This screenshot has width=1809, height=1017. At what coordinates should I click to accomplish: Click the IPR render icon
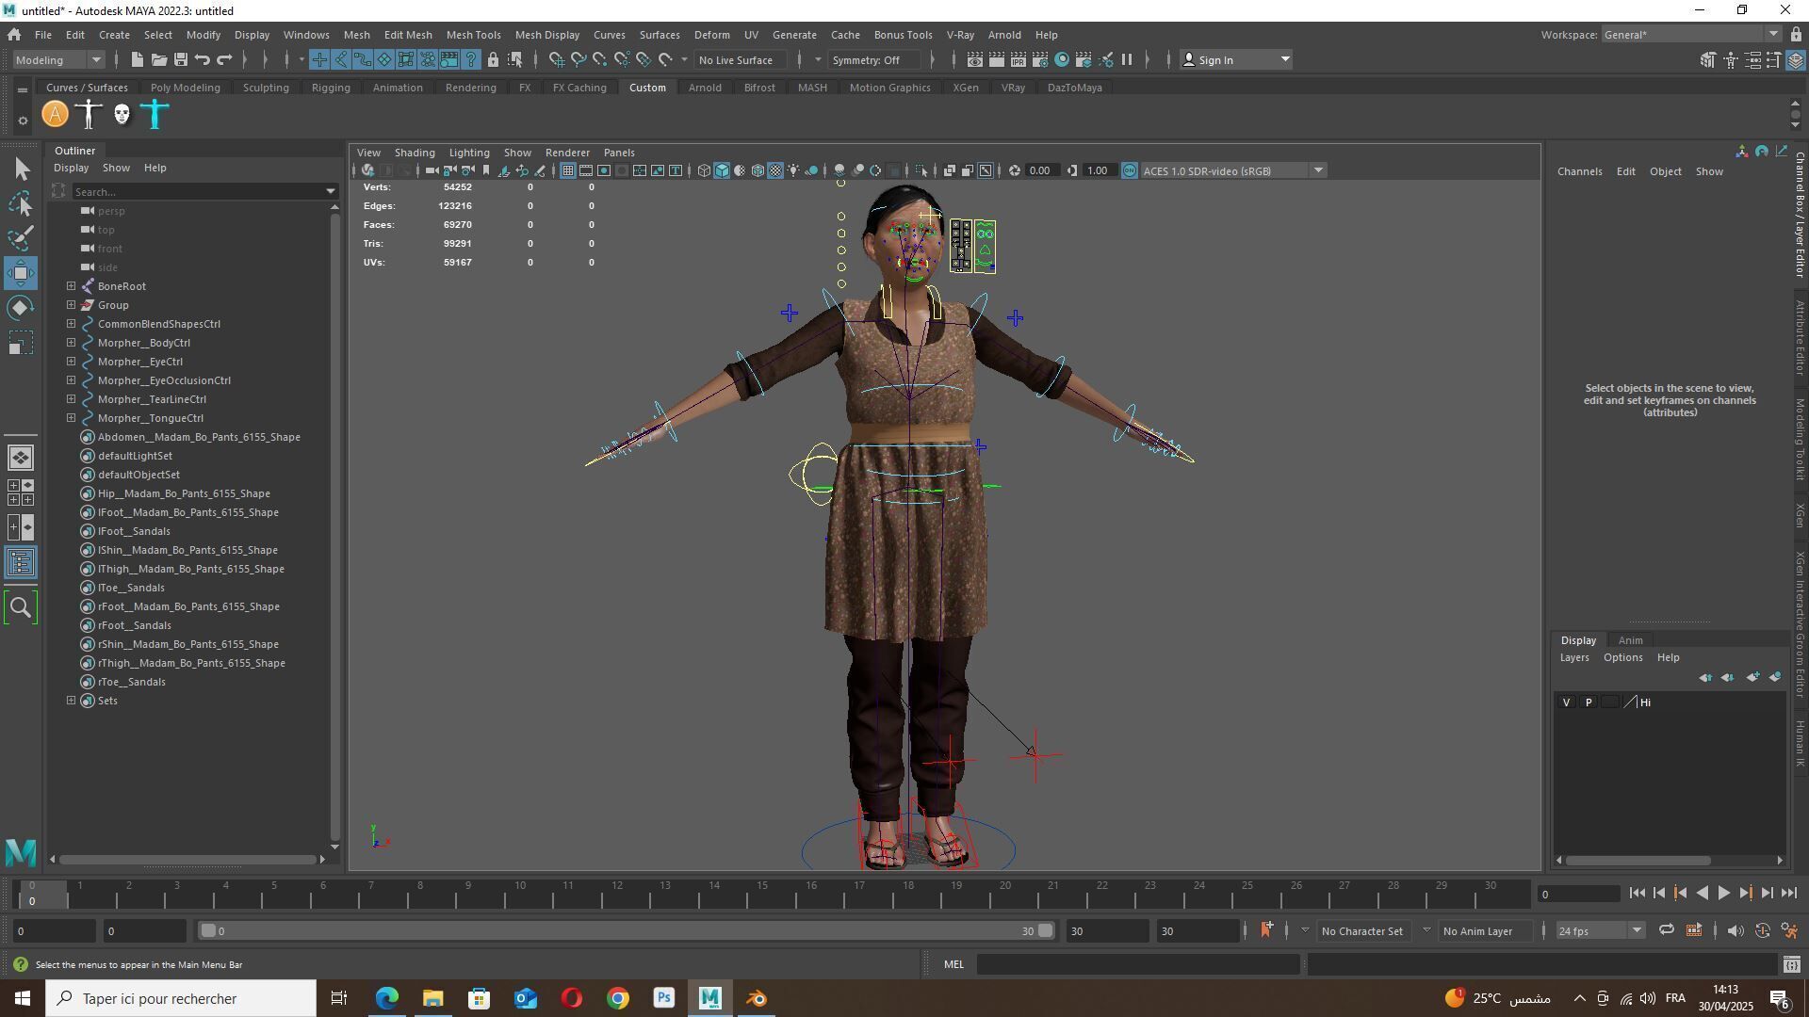1019,59
